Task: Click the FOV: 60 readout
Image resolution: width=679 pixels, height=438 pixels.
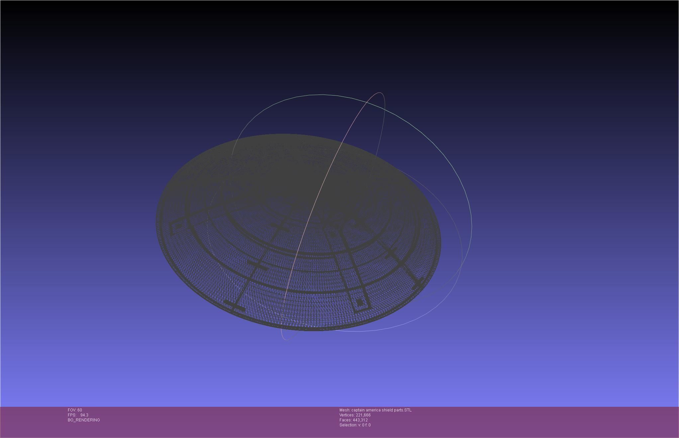Action: [x=75, y=410]
